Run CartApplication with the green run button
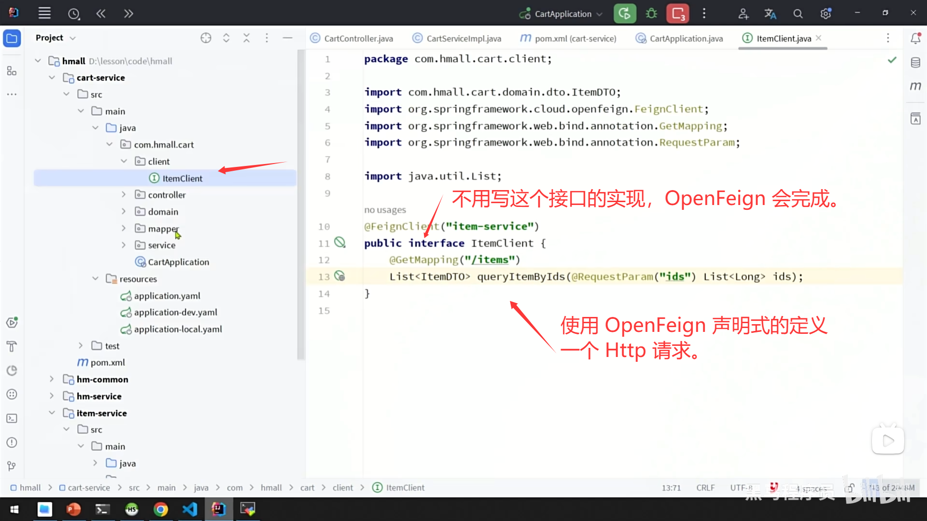 tap(624, 14)
